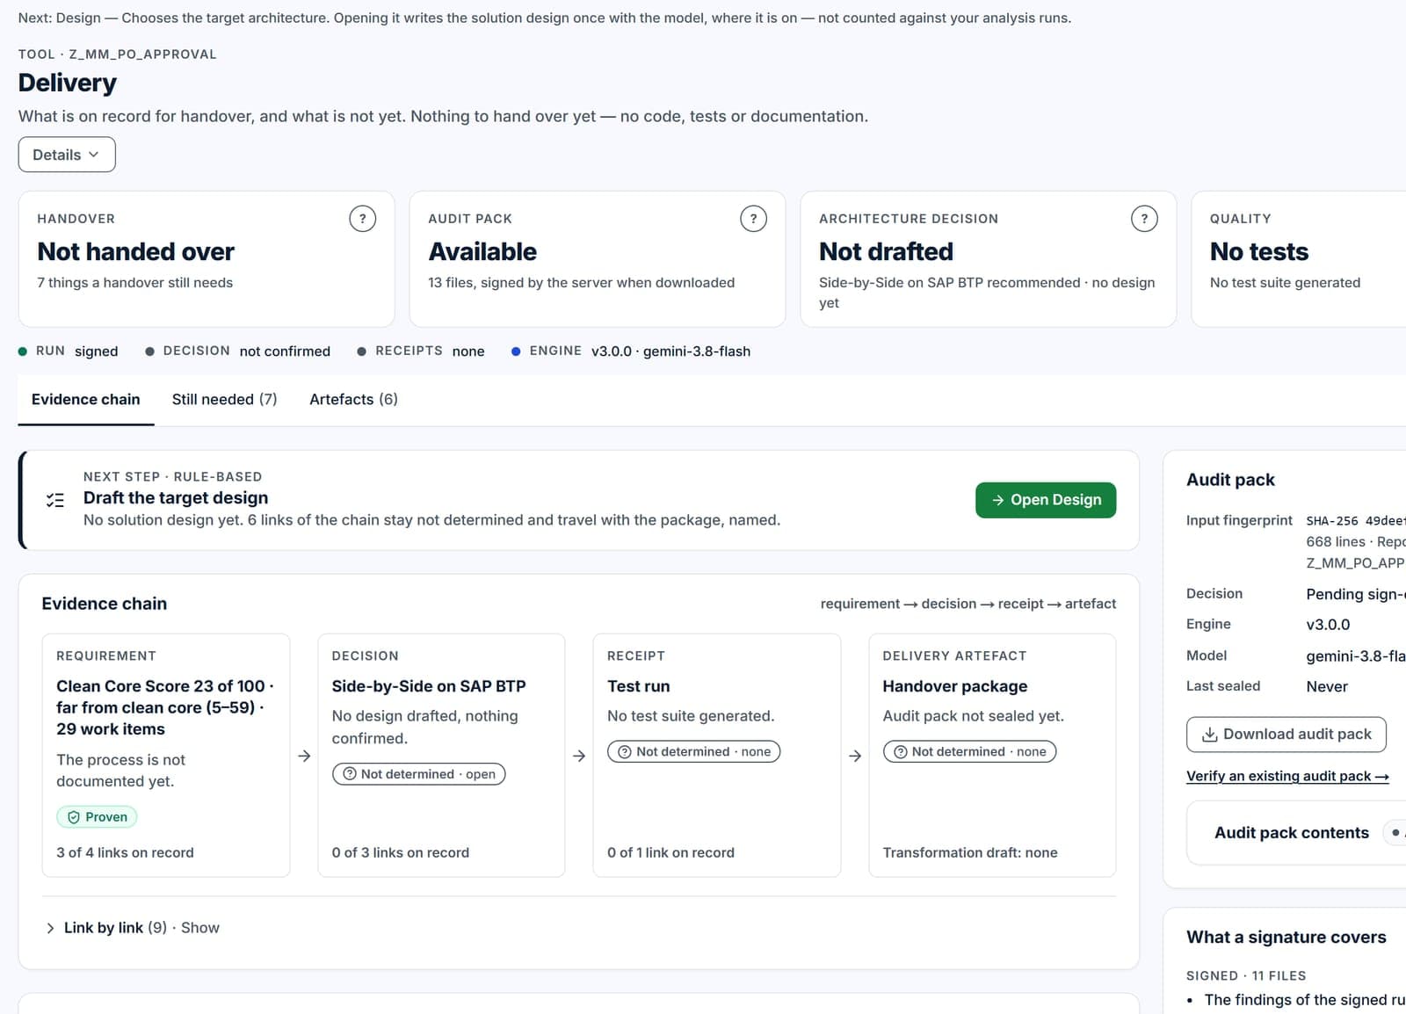The image size is (1406, 1014).
Task: Select the Evidence chain tab
Action: coord(86,400)
